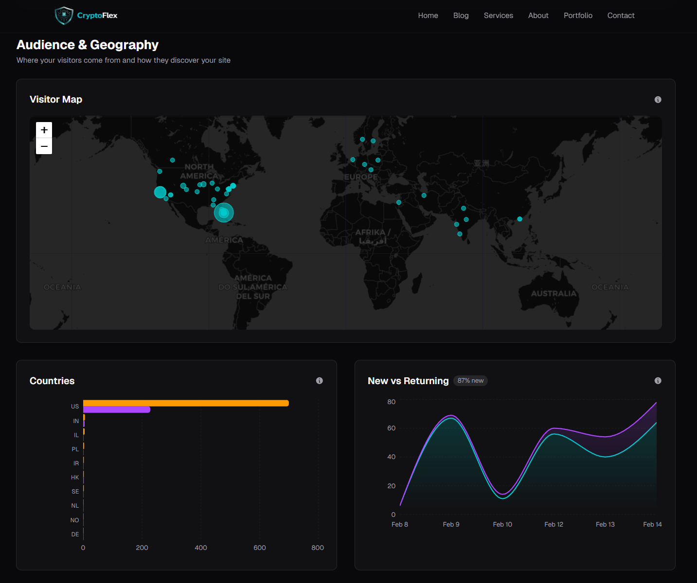This screenshot has width=697, height=583.
Task: Open the Portfolio page from navigation
Action: click(578, 16)
